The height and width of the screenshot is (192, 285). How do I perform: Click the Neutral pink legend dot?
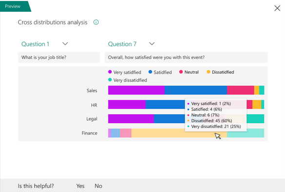tap(181, 72)
